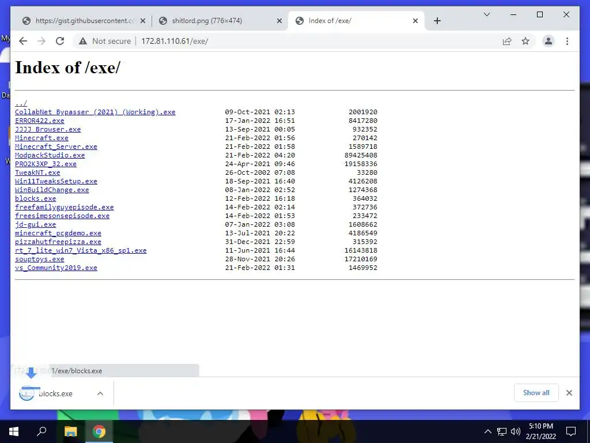Click the Minecraft.exe link
The height and width of the screenshot is (443, 590).
click(41, 138)
